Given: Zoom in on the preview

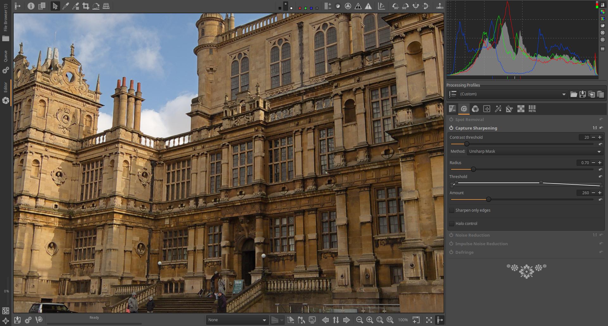Looking at the screenshot, I should point(370,320).
